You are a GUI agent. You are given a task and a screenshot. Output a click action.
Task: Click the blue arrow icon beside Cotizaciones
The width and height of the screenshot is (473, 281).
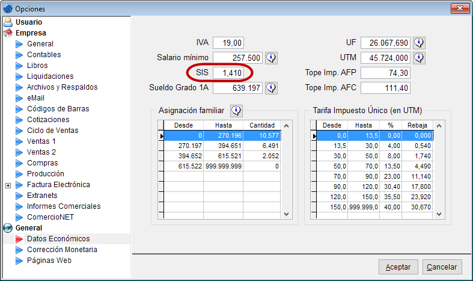(x=19, y=120)
